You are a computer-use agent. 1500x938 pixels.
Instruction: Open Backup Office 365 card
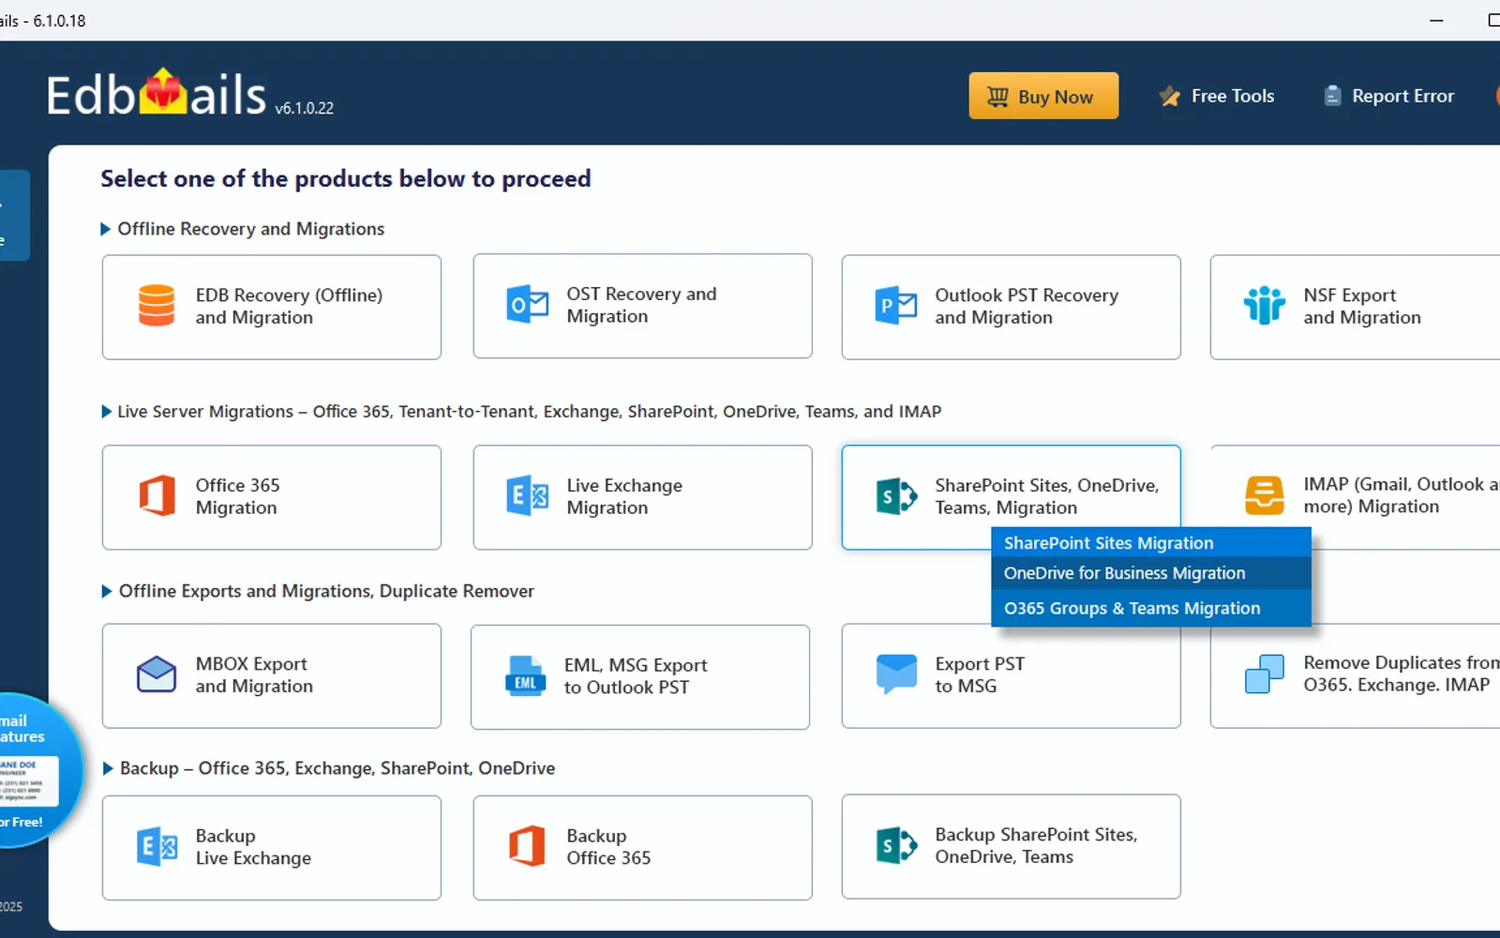click(x=642, y=848)
